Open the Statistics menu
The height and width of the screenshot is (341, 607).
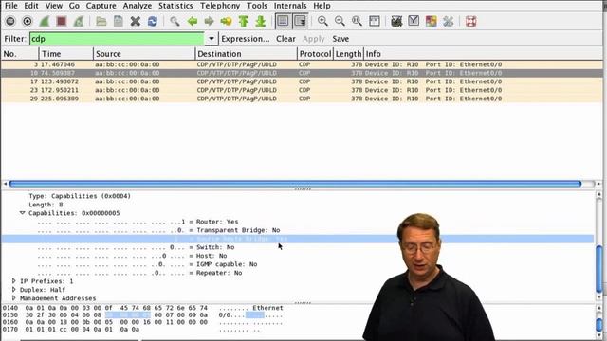pos(175,6)
